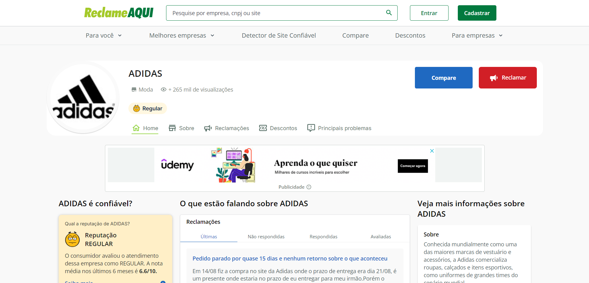Switch to the Não respondidas tab

[x=266, y=236]
